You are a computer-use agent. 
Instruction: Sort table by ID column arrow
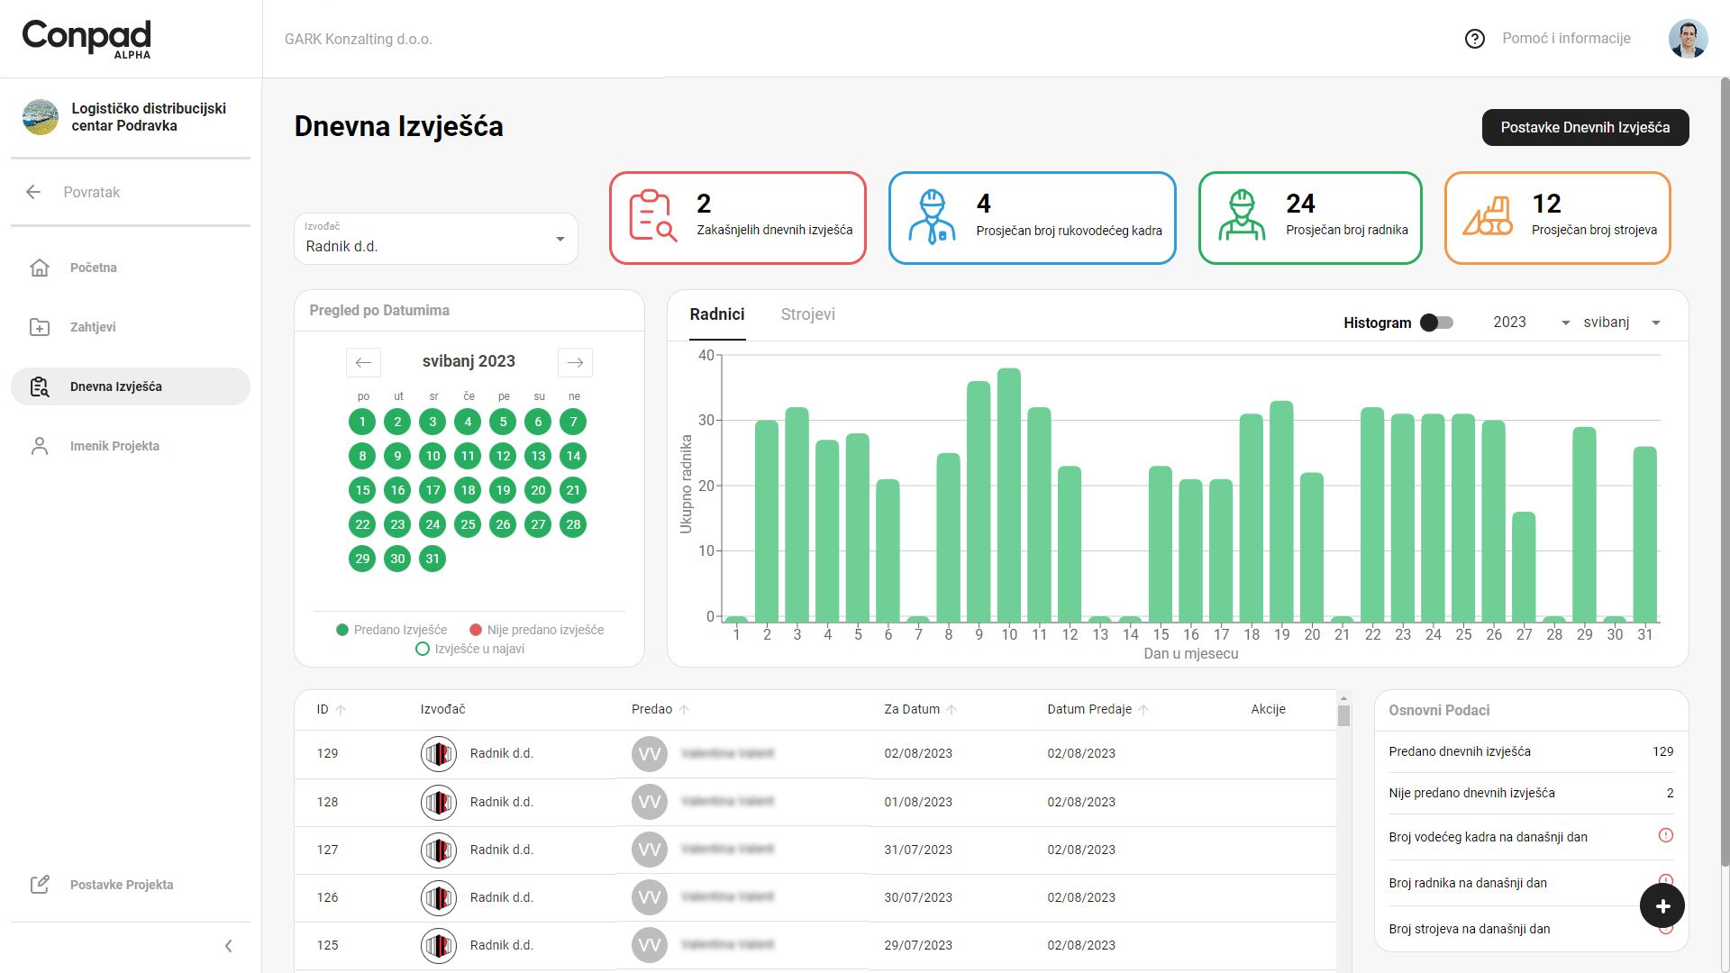(341, 710)
